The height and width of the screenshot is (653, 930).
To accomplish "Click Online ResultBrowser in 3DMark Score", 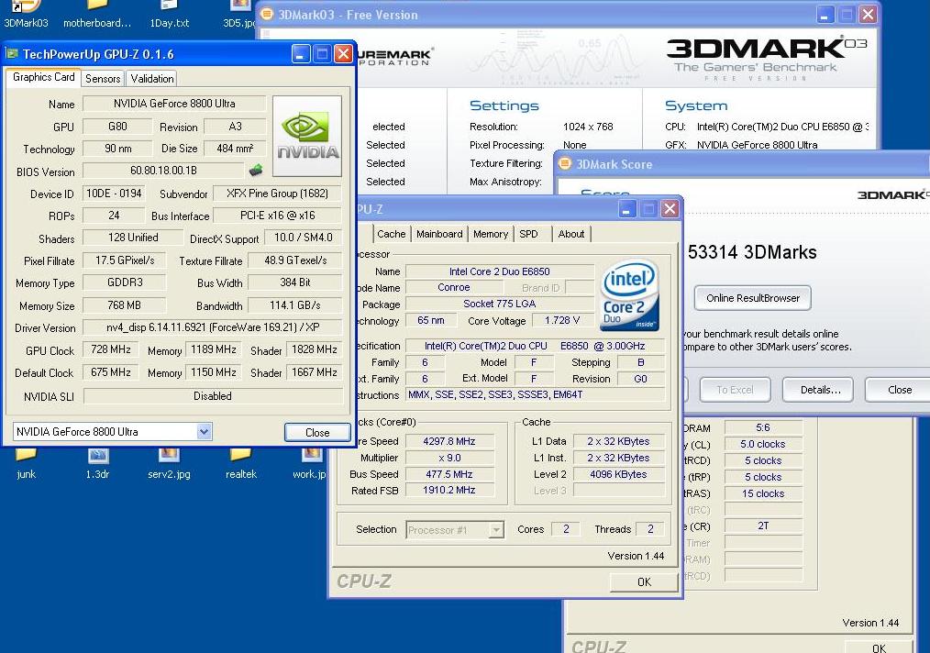I will 753,298.
